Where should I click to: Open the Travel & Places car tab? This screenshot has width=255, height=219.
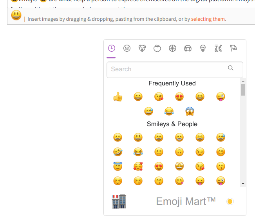(x=188, y=48)
